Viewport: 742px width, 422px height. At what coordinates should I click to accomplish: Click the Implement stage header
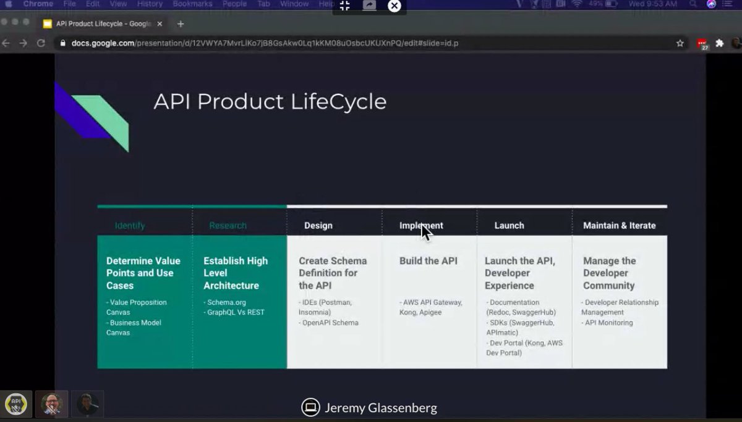(421, 226)
